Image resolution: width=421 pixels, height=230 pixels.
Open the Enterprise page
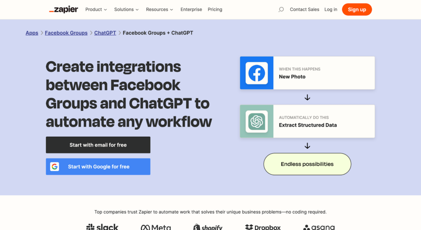tap(191, 9)
